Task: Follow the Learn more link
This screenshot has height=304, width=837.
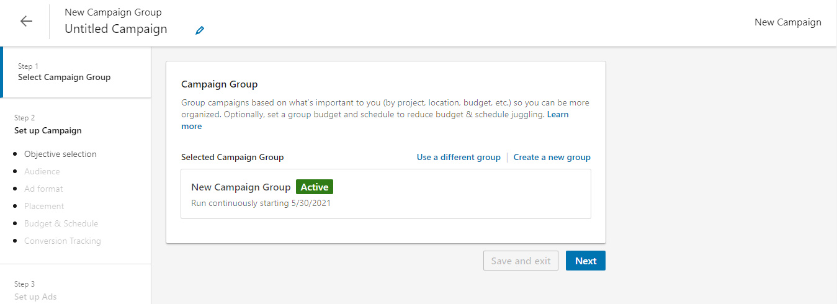Action: click(558, 115)
